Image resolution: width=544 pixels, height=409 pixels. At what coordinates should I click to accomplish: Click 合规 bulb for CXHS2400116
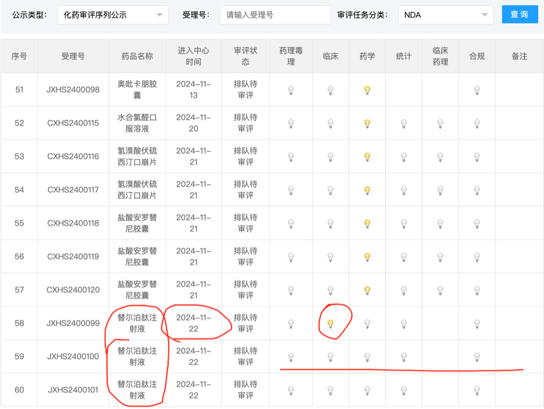point(477,157)
